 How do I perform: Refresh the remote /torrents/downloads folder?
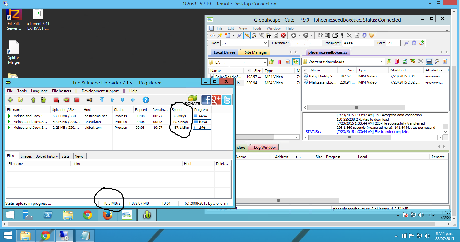pos(405,62)
